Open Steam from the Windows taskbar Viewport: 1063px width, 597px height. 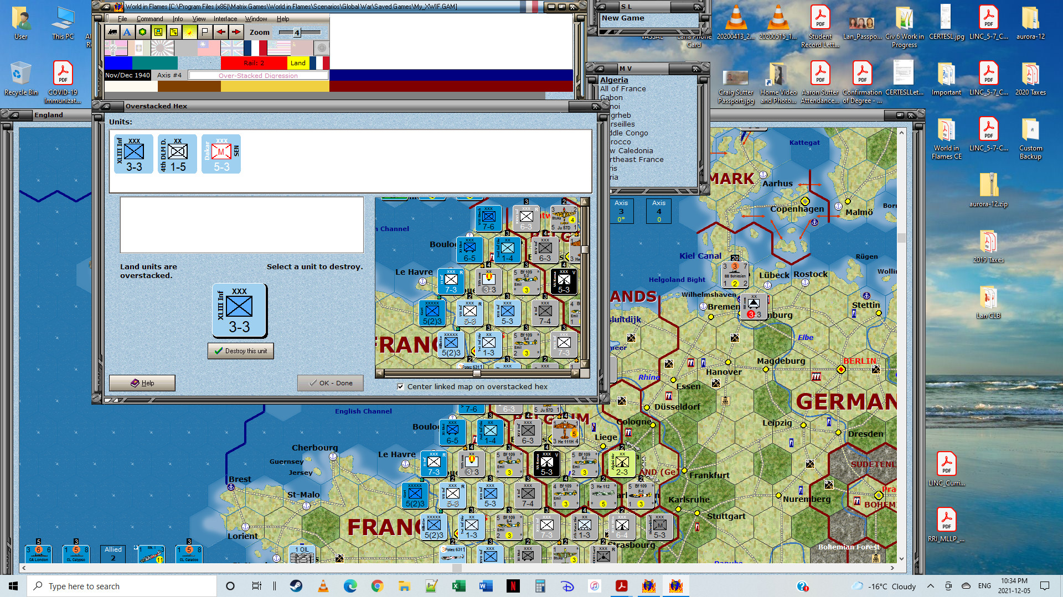pyautogui.click(x=296, y=586)
